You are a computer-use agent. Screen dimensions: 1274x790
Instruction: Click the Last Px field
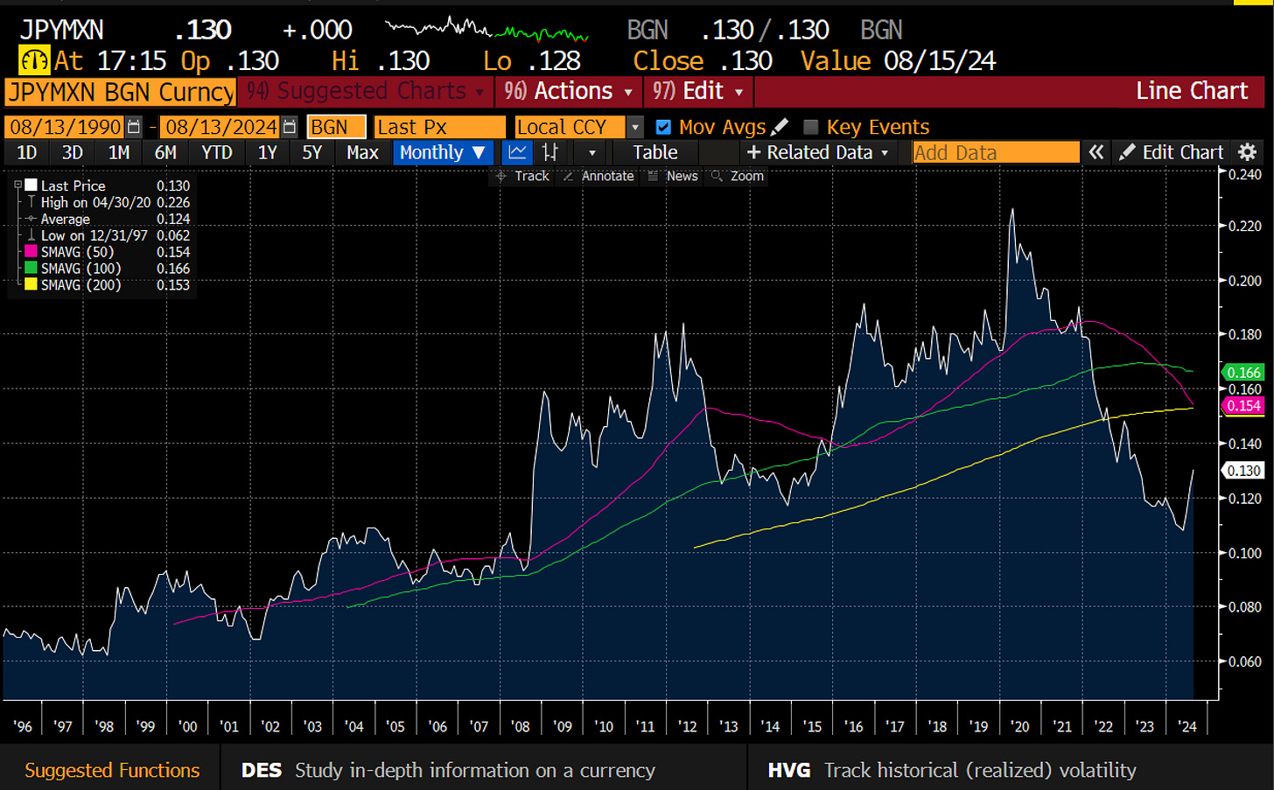(440, 127)
